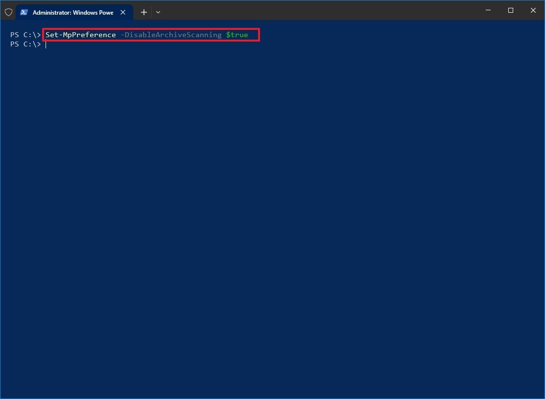
Task: Click the -DisableArchiveScanning parameter text
Action: (172, 35)
